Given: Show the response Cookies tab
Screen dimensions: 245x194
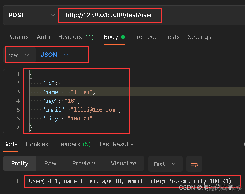Looking at the screenshot, I should point(37,144).
